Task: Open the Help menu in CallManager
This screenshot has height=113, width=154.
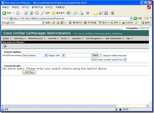Action: click(129, 39)
